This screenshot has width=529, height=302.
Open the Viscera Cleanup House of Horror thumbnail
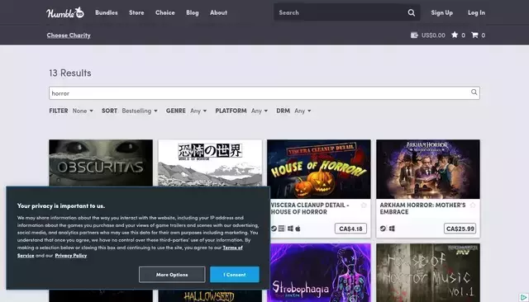[x=319, y=169]
